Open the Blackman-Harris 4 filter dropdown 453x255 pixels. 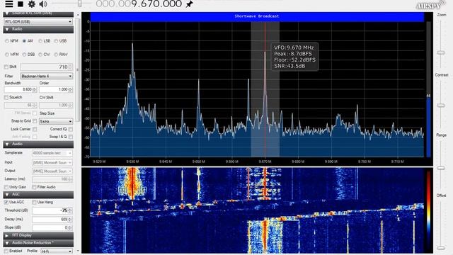(x=47, y=76)
